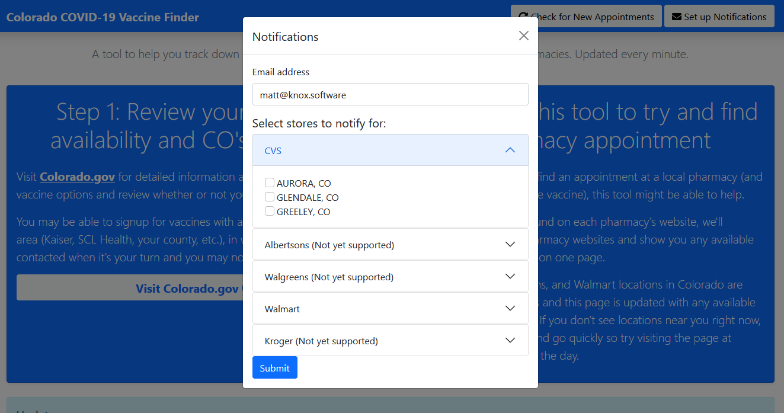Open Set up Notifications button
Viewport: 784px width, 413px height.
pyautogui.click(x=719, y=17)
